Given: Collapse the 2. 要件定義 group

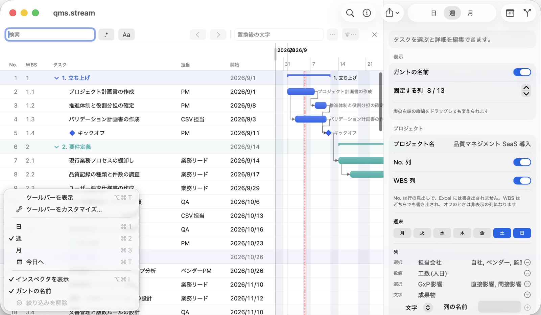Looking at the screenshot, I should [x=56, y=147].
